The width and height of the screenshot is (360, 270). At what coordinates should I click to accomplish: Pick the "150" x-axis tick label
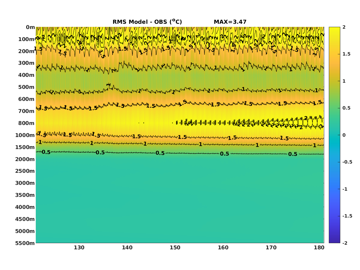coord(175,248)
